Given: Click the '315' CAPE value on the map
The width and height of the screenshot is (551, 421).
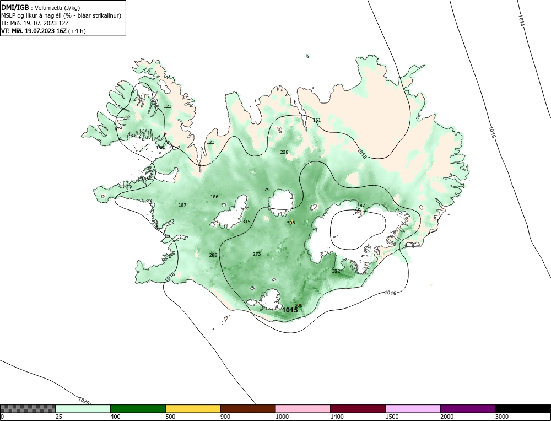Looking at the screenshot, I should pyautogui.click(x=246, y=222).
